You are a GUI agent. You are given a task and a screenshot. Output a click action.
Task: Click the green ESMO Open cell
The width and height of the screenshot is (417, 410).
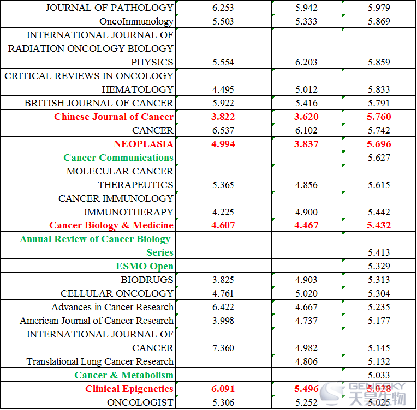(x=88, y=266)
